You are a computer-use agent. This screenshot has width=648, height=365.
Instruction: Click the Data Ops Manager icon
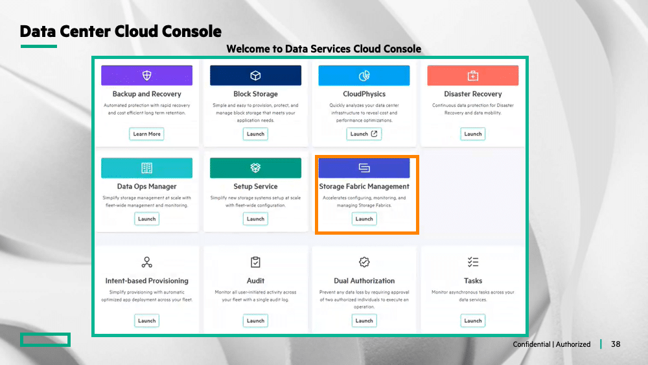[x=146, y=168]
